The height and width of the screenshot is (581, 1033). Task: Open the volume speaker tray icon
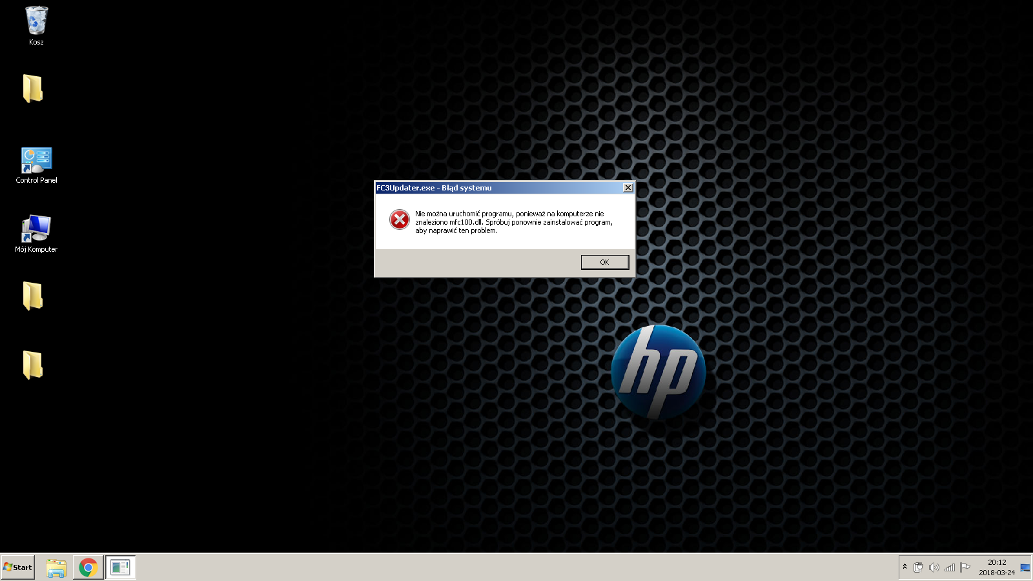(934, 567)
